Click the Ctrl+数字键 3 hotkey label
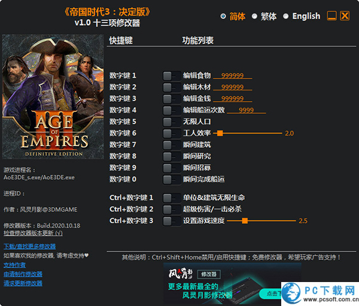Screen dimensions: 359x306 [x=131, y=221]
